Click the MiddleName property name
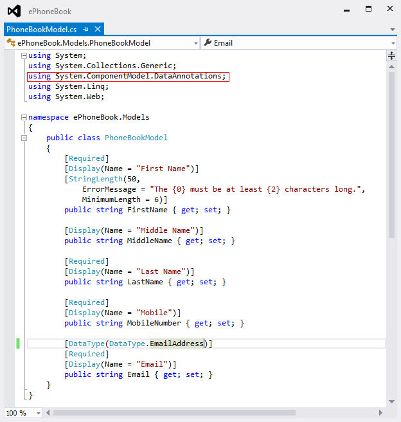Viewport: 401px width, 422px height. point(150,241)
